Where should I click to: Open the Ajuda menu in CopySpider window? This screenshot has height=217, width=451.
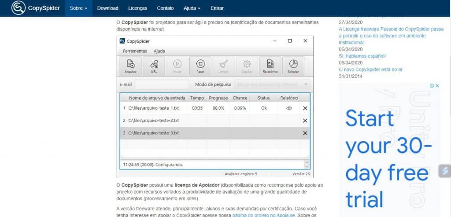pyautogui.click(x=159, y=51)
